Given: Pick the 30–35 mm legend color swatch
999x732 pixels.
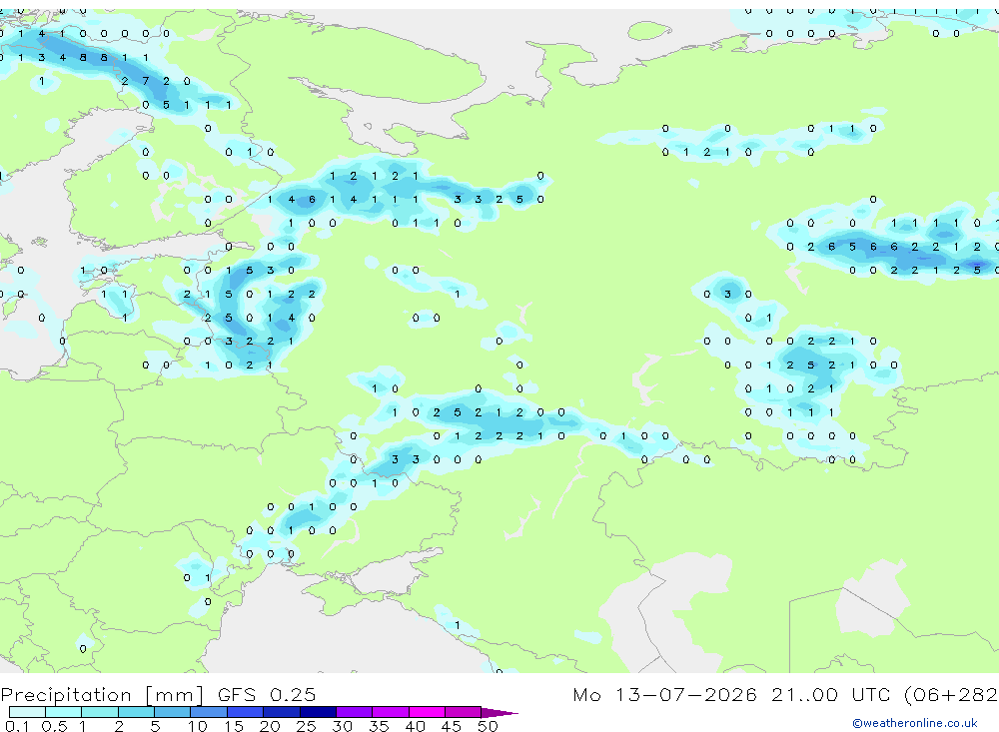Looking at the screenshot, I should click(355, 712).
